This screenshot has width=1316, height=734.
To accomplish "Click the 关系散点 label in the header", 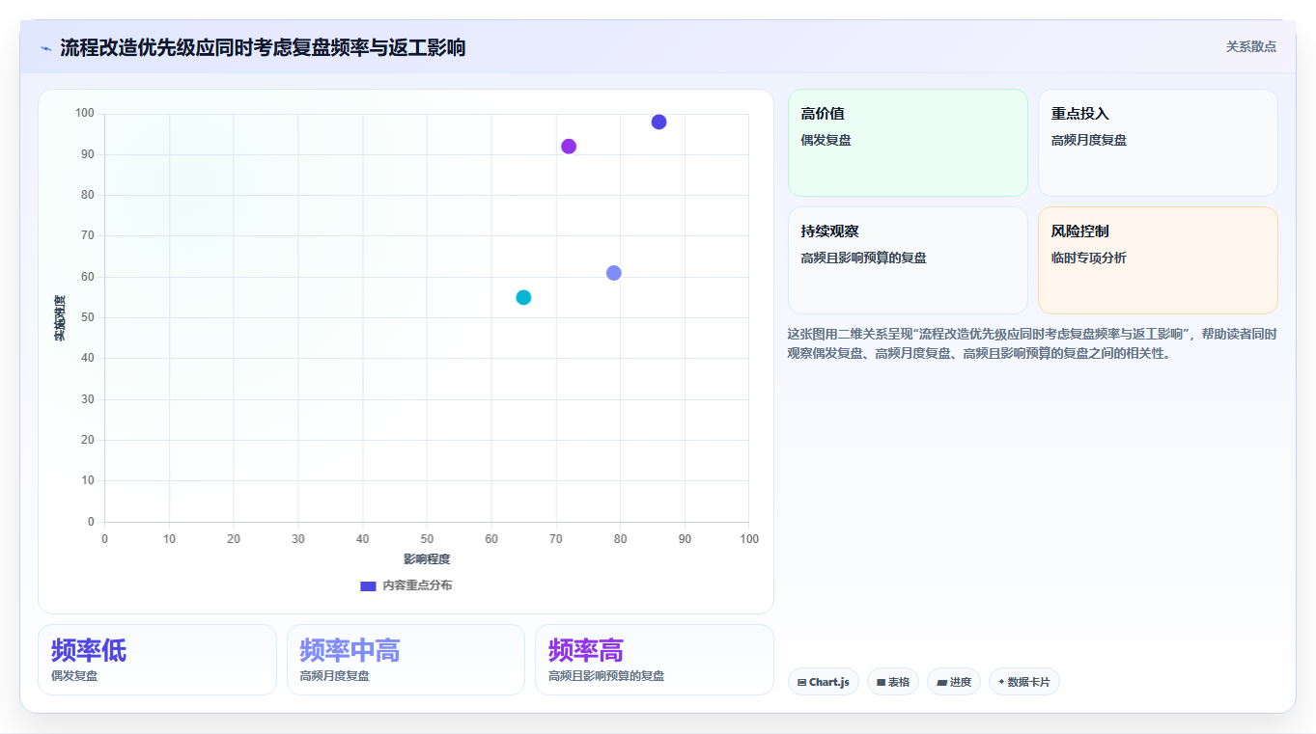I will [1250, 46].
